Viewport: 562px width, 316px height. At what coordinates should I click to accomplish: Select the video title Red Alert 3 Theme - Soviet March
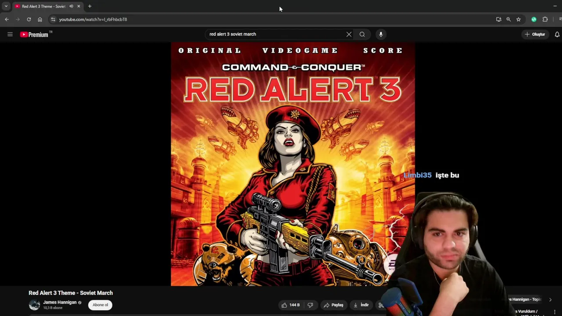tap(71, 293)
